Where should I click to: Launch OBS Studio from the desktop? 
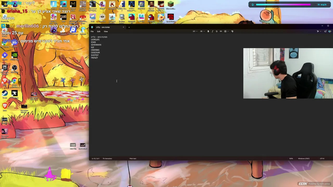tap(14, 69)
